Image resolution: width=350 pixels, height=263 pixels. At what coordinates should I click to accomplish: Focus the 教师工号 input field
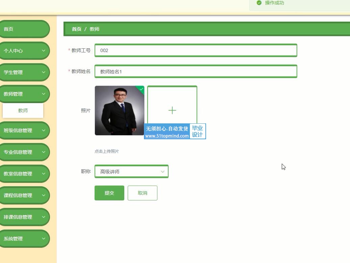[x=196, y=50]
